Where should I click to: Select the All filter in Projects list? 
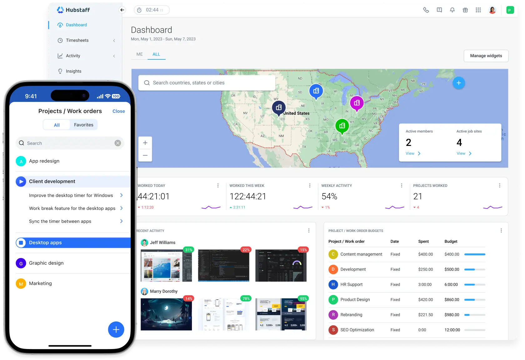point(57,125)
